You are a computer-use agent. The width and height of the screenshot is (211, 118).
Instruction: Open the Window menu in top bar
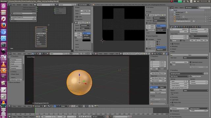click(25, 5)
